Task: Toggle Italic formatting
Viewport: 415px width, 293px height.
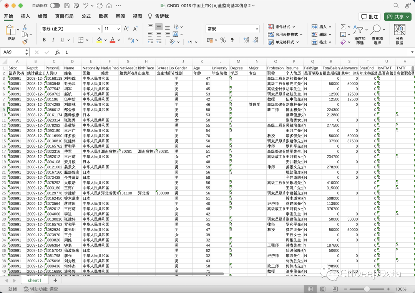Action: coord(53,40)
